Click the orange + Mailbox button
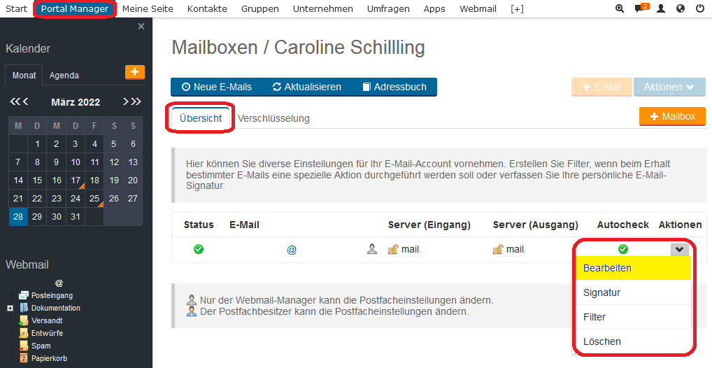712x368 pixels. tap(673, 116)
